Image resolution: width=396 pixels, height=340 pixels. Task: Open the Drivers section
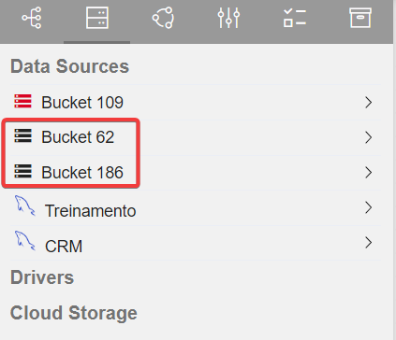click(x=42, y=277)
